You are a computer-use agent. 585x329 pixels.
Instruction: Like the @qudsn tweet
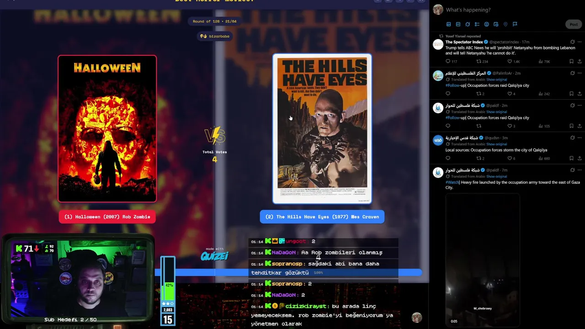[x=510, y=159]
